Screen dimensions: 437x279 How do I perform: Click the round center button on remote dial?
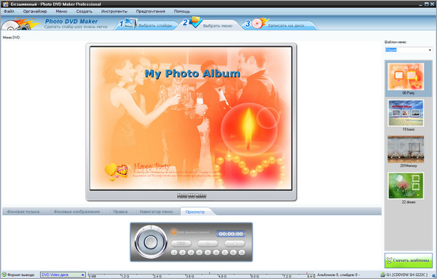151,242
